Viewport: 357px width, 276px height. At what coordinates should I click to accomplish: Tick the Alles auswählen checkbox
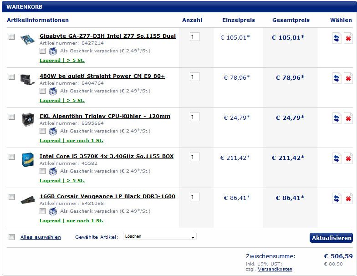(x=11, y=237)
